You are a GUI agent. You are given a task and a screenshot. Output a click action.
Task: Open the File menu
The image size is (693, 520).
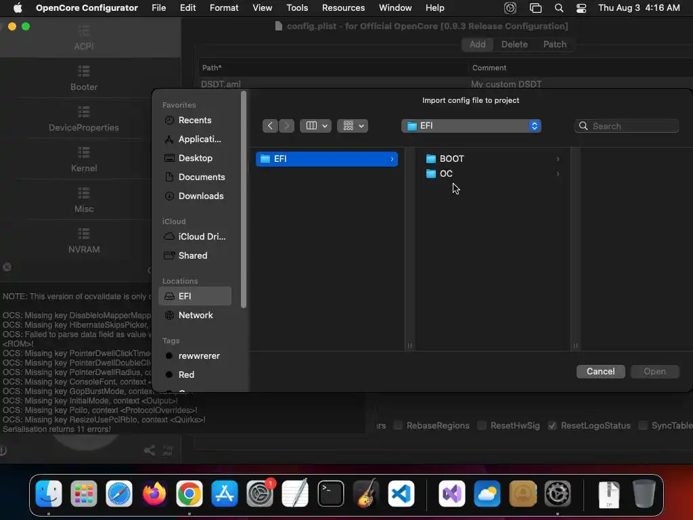click(158, 8)
